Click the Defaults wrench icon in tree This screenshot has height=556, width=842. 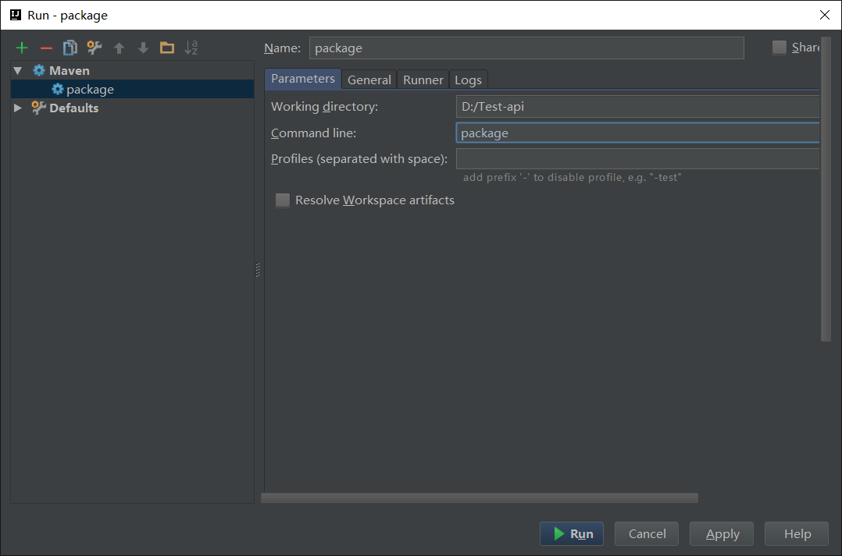39,108
